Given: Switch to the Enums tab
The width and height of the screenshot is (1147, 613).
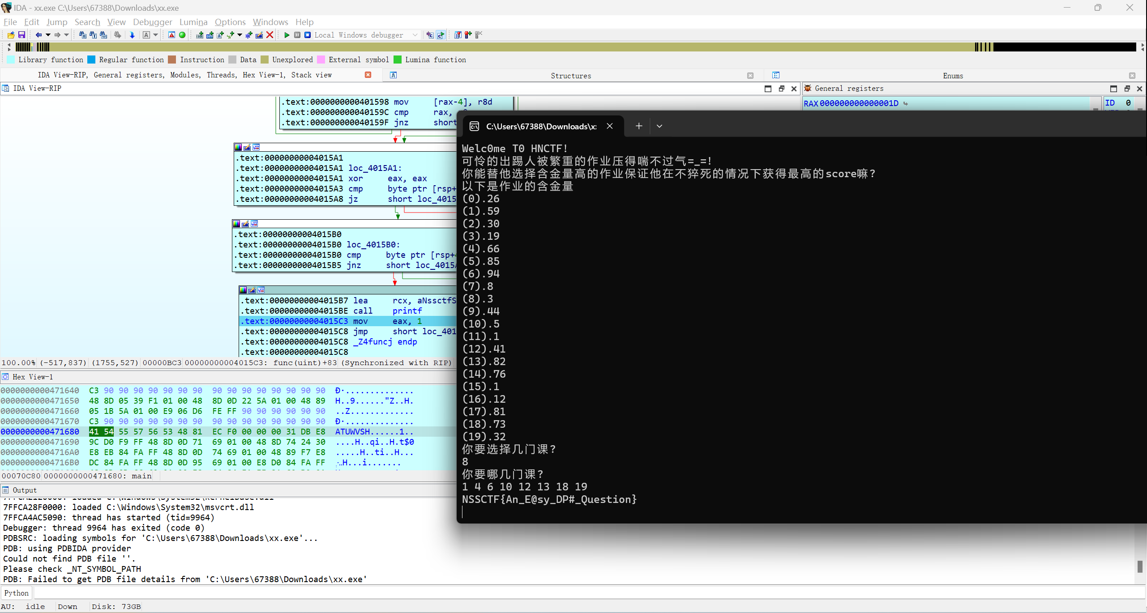Looking at the screenshot, I should (x=953, y=76).
